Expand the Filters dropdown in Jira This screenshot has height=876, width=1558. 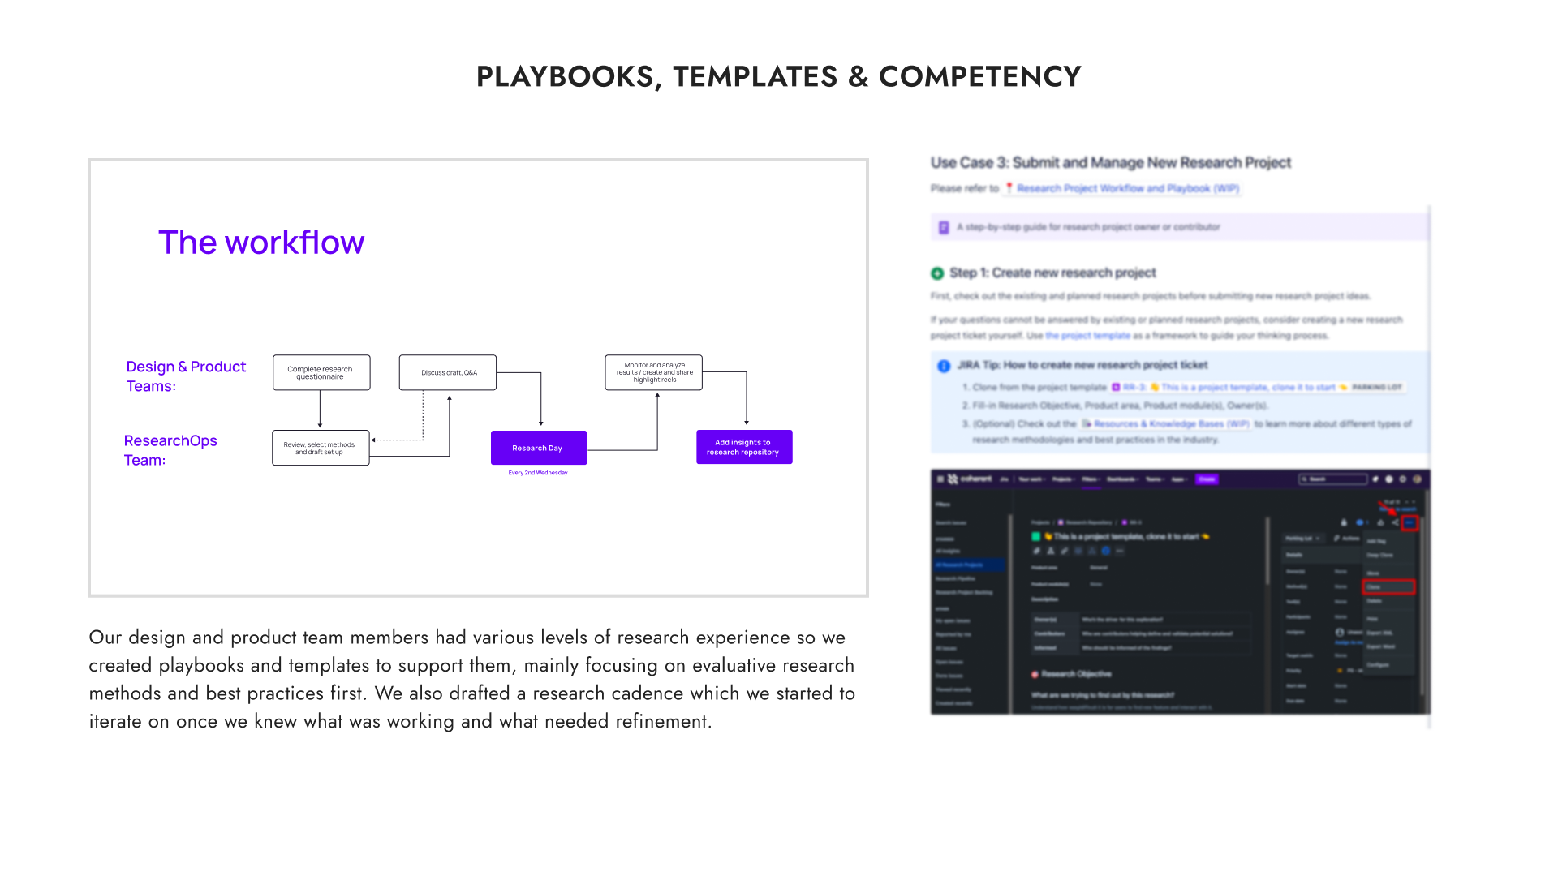pos(1091,479)
